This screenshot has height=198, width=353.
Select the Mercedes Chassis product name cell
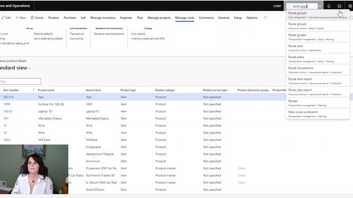[50, 118]
